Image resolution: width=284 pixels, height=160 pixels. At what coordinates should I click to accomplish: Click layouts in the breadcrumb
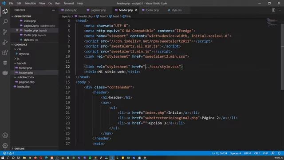66,16
